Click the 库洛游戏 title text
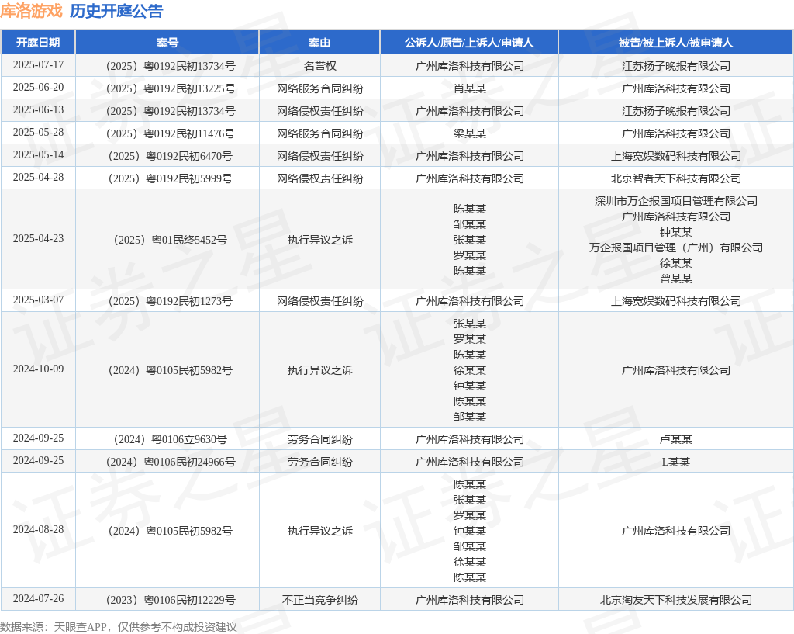794x634 pixels. click(31, 11)
